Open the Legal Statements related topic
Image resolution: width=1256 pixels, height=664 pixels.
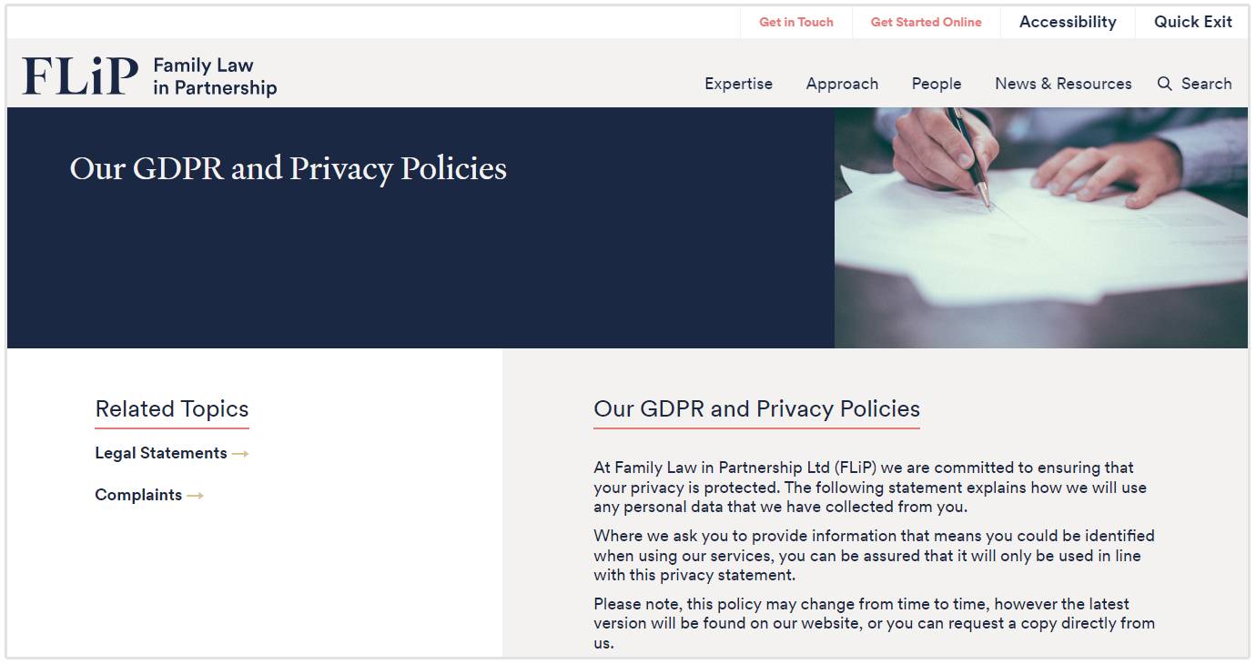point(161,454)
